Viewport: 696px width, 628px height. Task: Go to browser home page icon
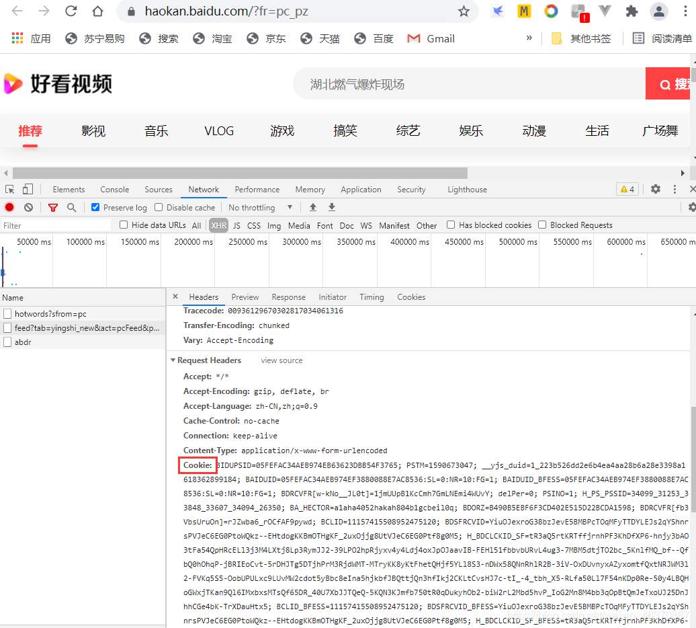[x=97, y=11]
